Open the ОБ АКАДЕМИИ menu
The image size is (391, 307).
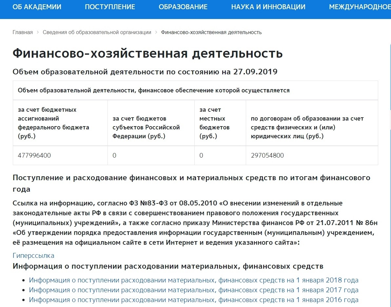[x=36, y=7]
